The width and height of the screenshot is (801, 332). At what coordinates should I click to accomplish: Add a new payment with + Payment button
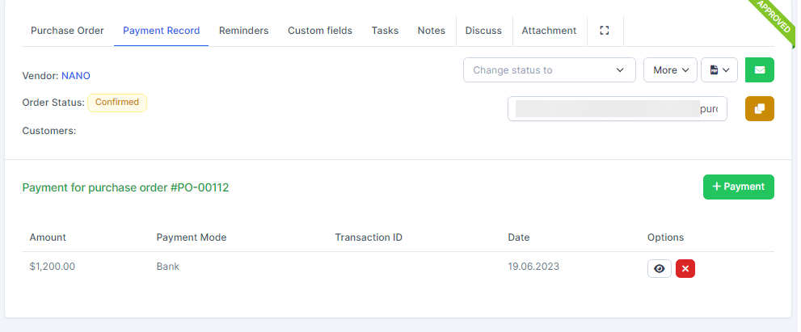[x=738, y=187]
